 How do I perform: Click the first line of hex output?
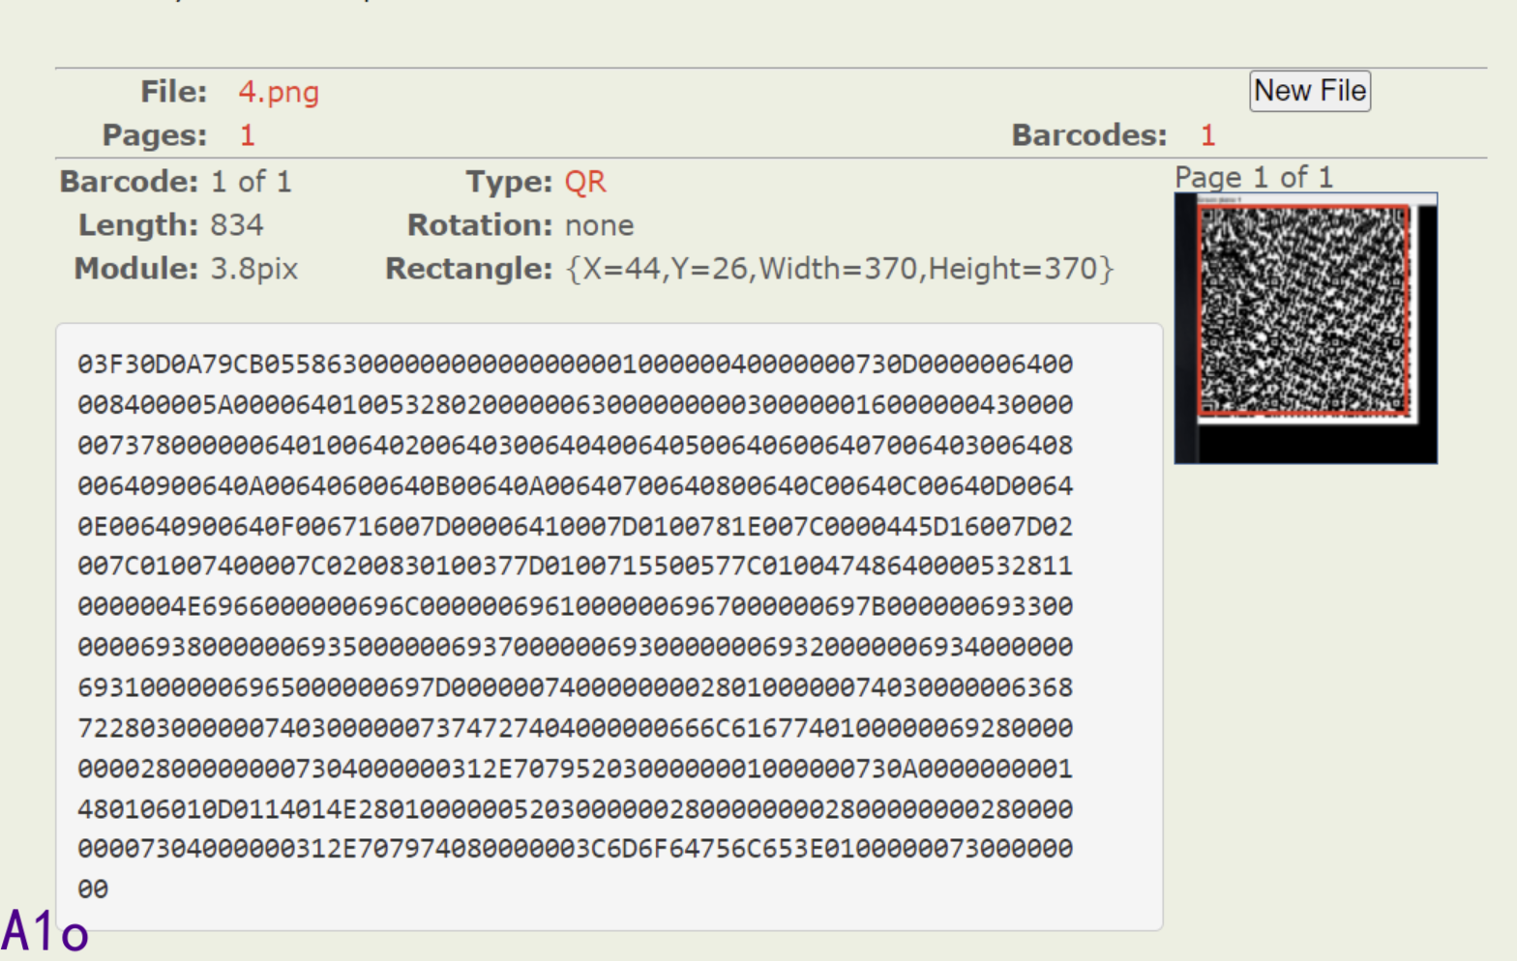pyautogui.click(x=575, y=364)
